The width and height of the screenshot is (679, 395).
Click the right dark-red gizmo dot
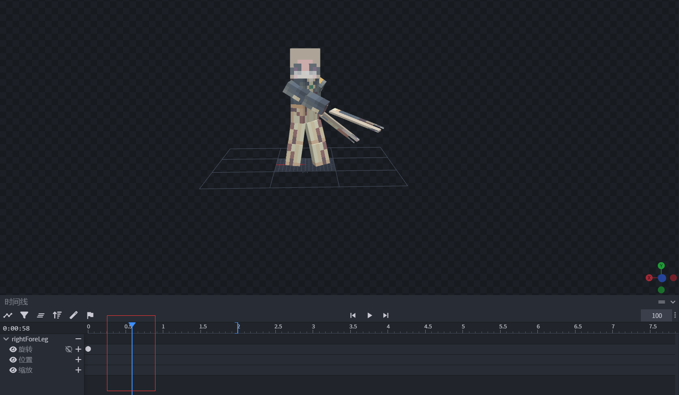pyautogui.click(x=673, y=278)
